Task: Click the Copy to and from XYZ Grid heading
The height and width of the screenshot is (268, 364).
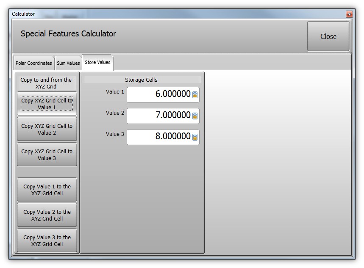Action: [46, 83]
